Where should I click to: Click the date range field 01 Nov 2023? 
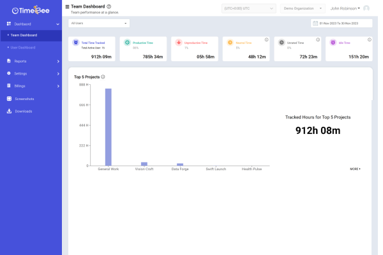click(342, 23)
